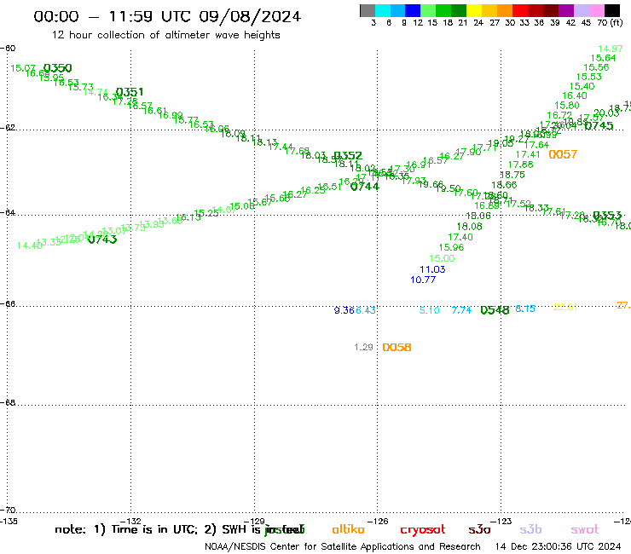The height and width of the screenshot is (554, 631).
Task: Select the 7.74 wave height value
Action: click(x=461, y=310)
